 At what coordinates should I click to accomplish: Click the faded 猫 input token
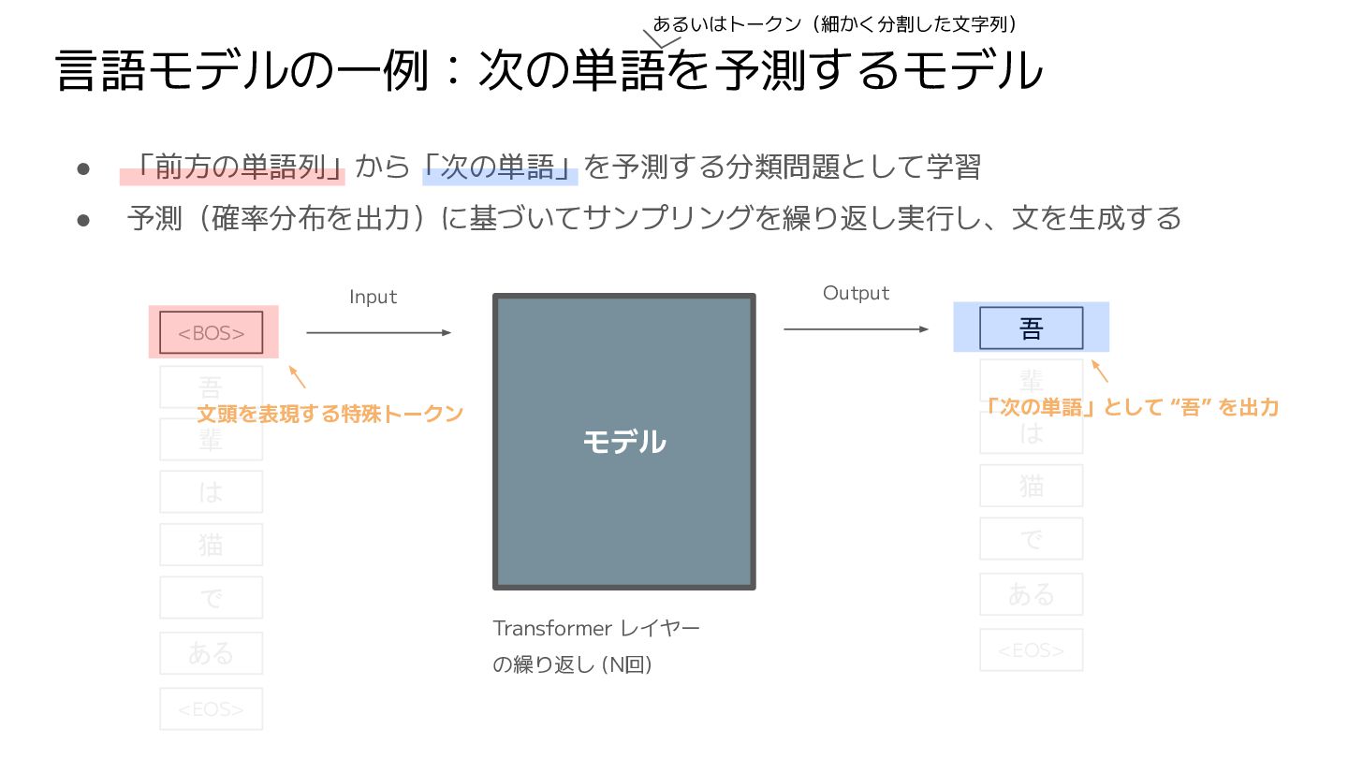[212, 545]
